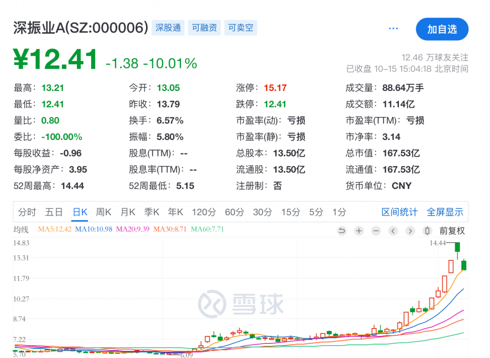The image size is (490, 358).
Task: Select the 周K weekly chart tab
Action: pyautogui.click(x=103, y=212)
